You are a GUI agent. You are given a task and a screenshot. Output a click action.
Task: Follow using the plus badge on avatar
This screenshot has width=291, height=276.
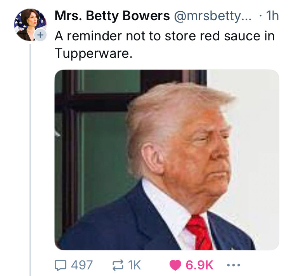coord(40,35)
